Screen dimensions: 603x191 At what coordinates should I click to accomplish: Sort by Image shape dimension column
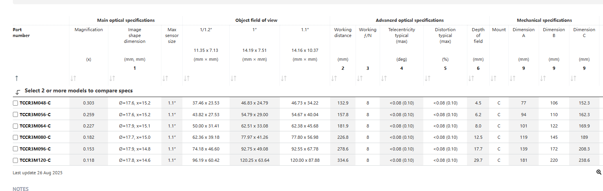pos(112,79)
